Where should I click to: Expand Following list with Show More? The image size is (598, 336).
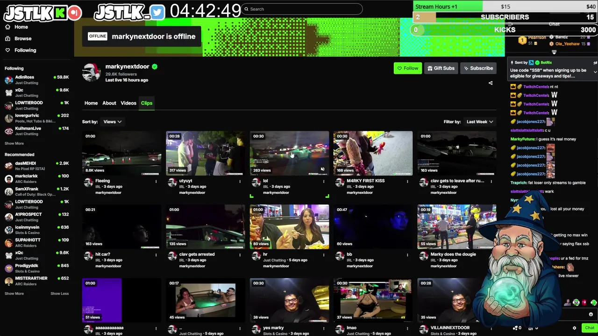[x=14, y=143]
